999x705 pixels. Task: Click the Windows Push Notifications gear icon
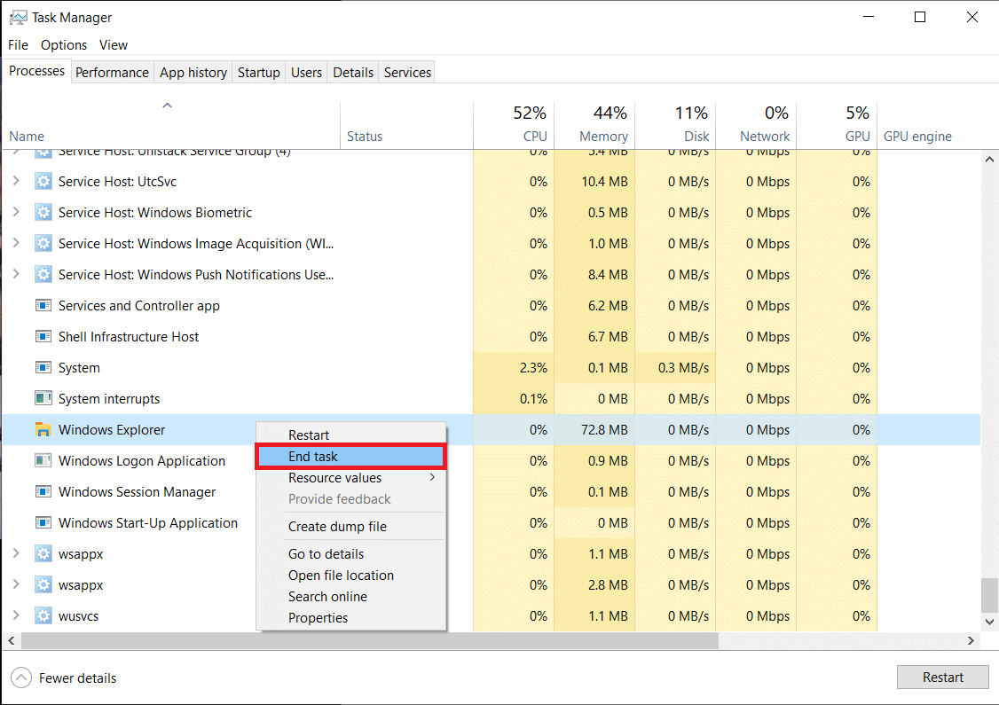click(43, 275)
